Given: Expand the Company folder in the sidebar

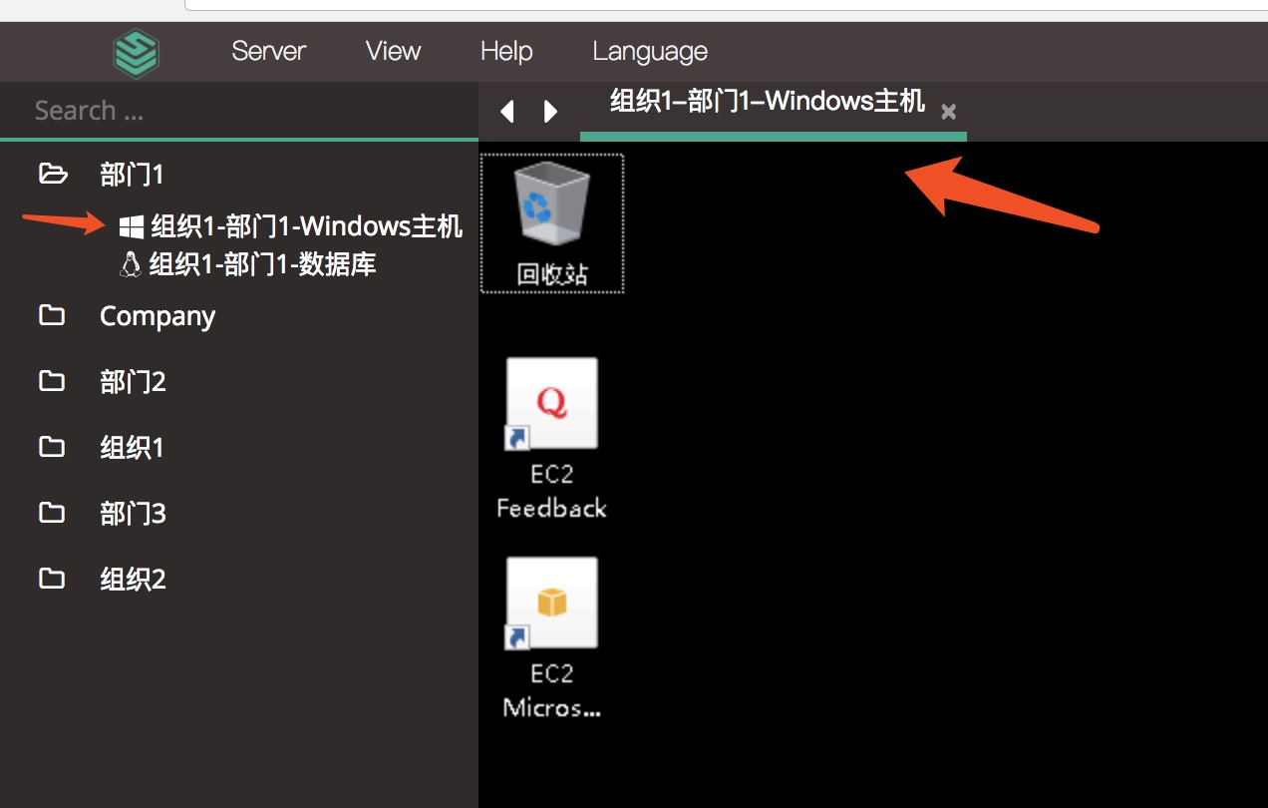Looking at the screenshot, I should coord(157,315).
